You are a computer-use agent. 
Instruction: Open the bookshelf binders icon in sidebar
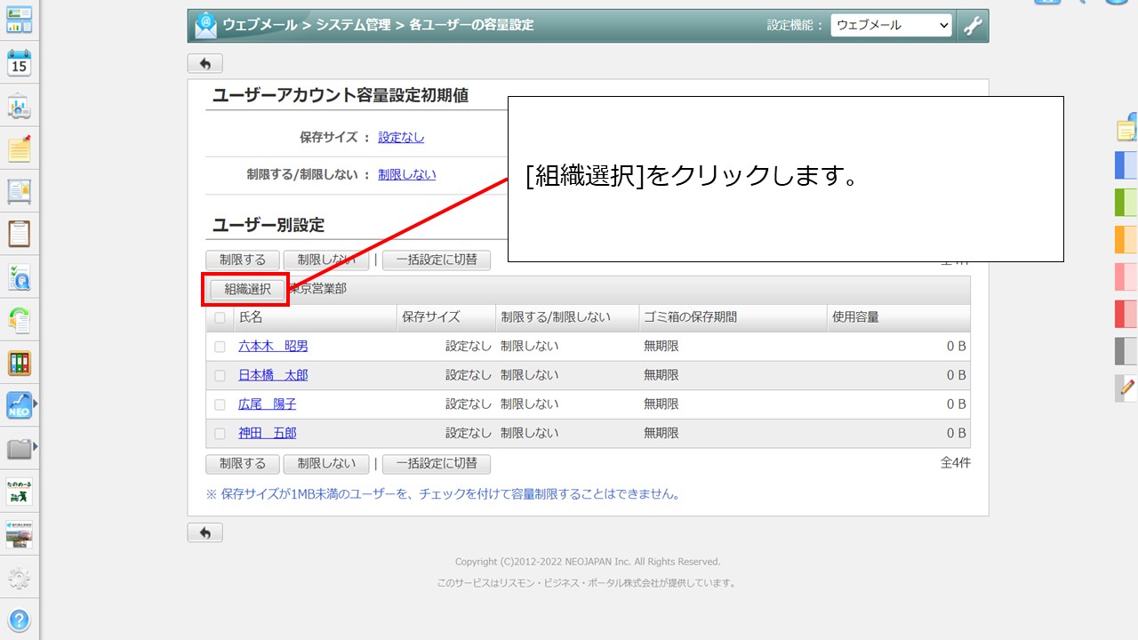point(19,363)
